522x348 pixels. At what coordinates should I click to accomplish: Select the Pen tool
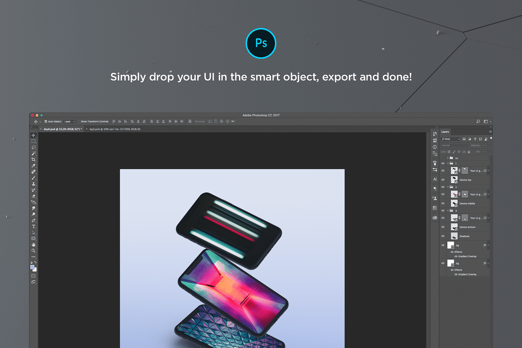click(x=33, y=221)
